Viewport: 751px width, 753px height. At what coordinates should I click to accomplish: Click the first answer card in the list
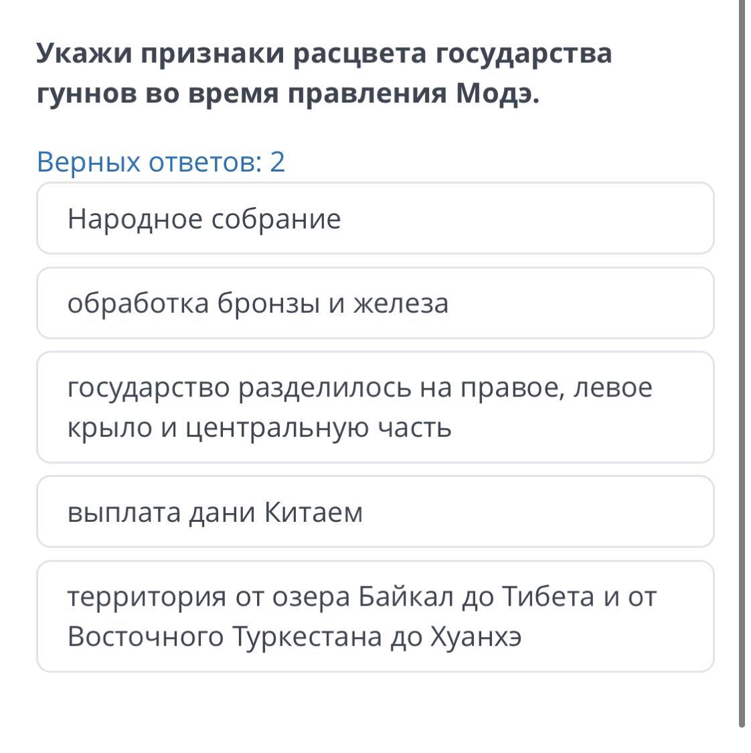[x=375, y=218]
